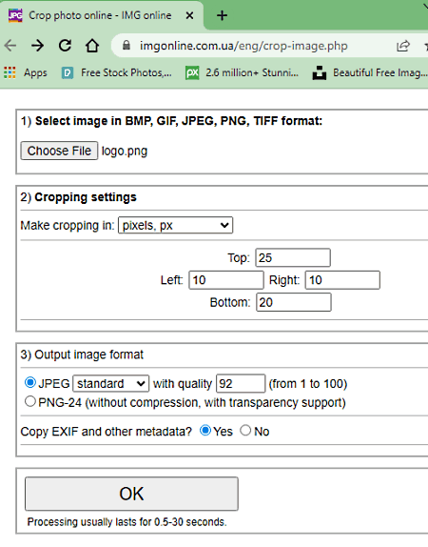Click the Top crop value field

[293, 258]
